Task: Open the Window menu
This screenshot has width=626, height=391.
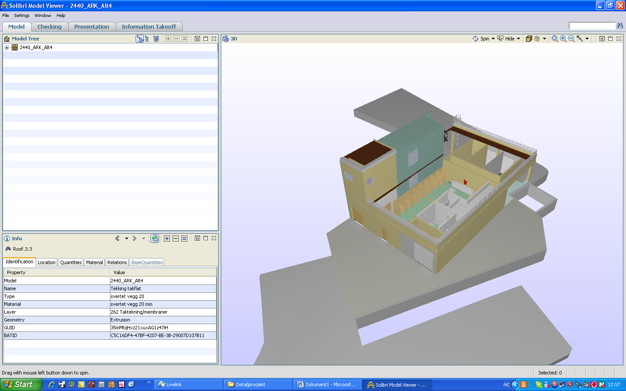Action: pos(43,15)
